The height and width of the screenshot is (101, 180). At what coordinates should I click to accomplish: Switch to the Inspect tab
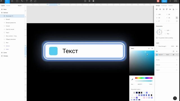(x=170, y=6)
